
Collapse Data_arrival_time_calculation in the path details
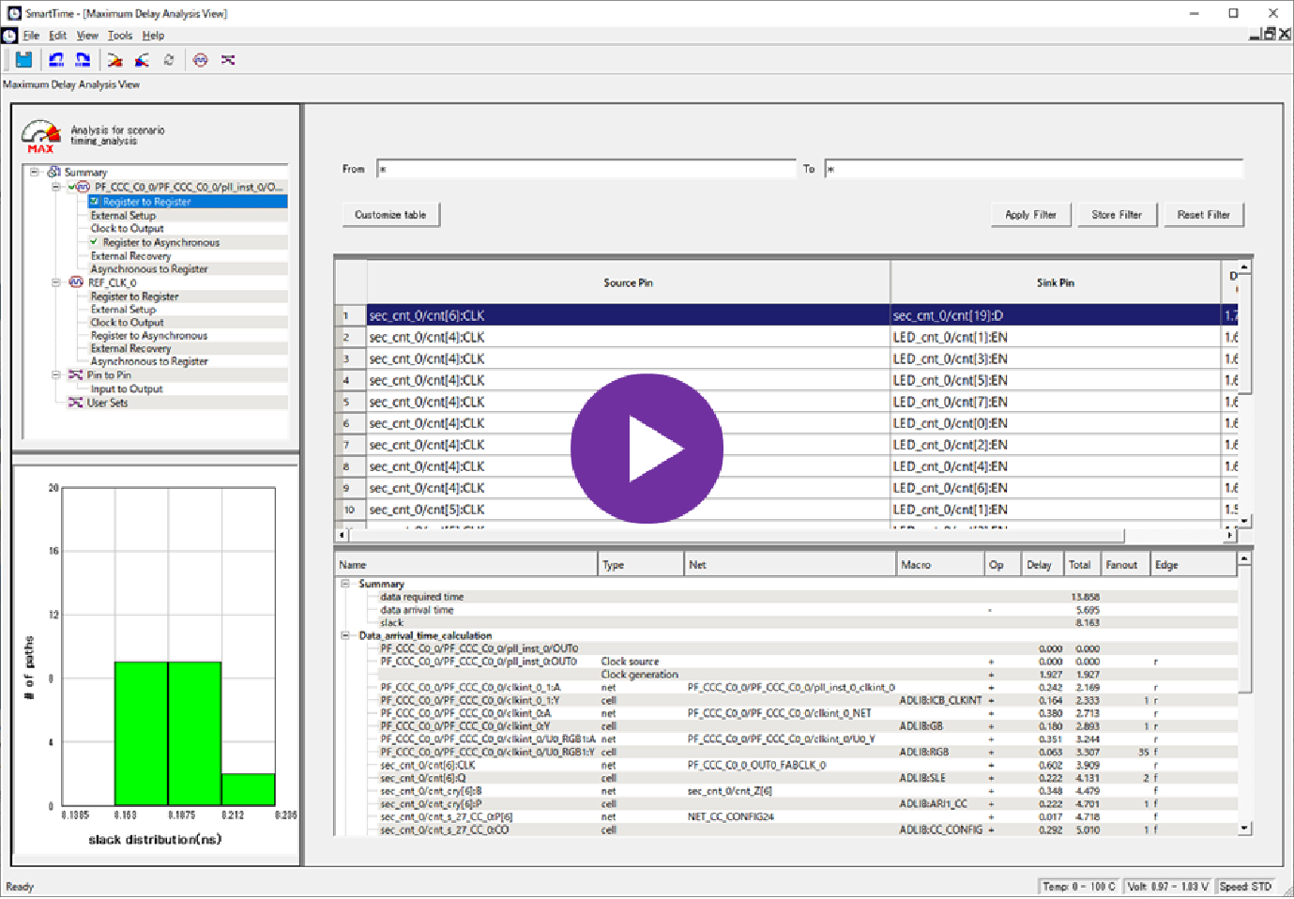[x=345, y=635]
